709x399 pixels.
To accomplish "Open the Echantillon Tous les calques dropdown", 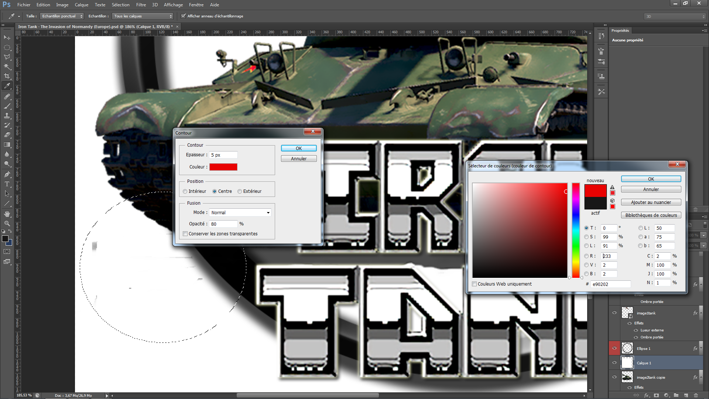I will (143, 16).
